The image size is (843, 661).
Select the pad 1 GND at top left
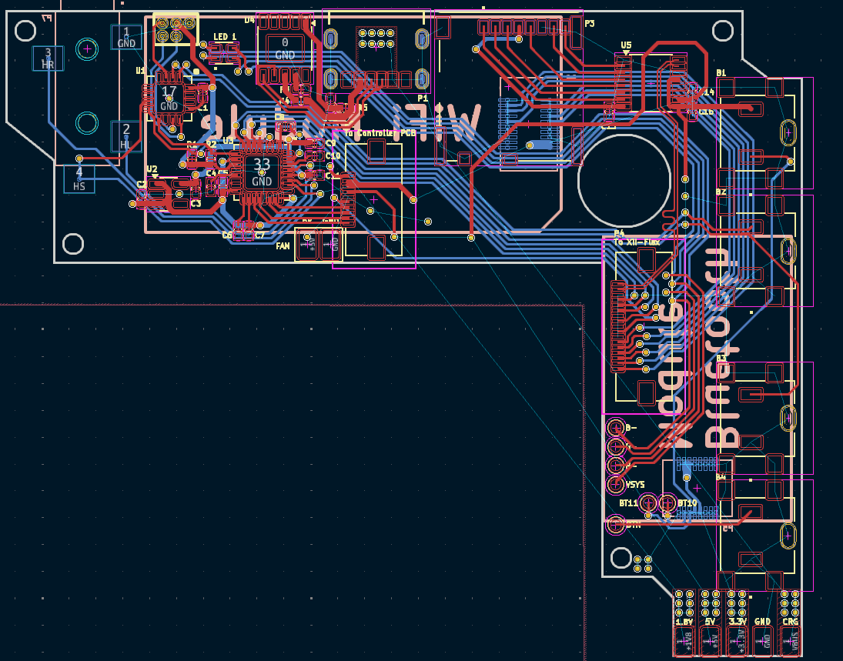point(125,37)
